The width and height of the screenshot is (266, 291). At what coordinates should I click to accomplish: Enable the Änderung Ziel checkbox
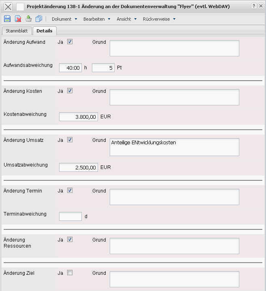click(x=70, y=273)
